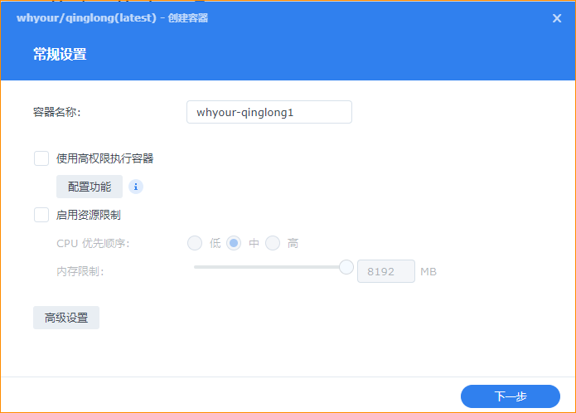Click the info icon beside 配置功能
Image resolution: width=576 pixels, height=413 pixels.
[136, 187]
